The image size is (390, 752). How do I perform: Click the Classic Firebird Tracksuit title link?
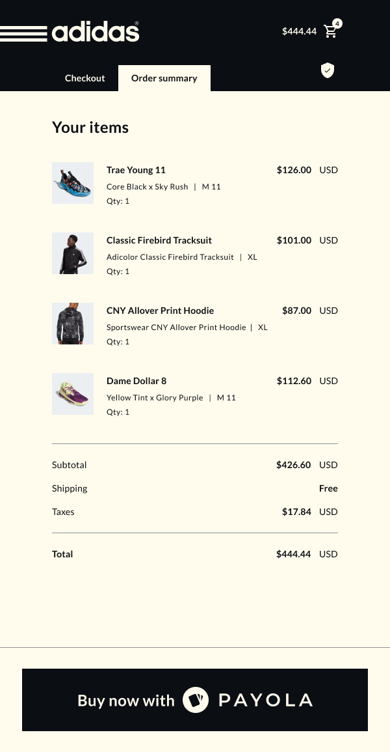[x=159, y=240]
